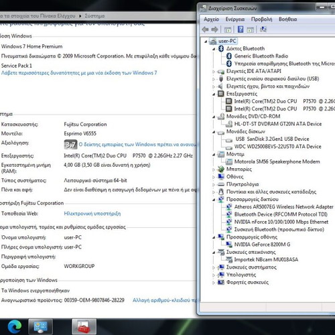
Task: Click the link for more features with new Windows 7 edition
Action: pyautogui.click(x=79, y=73)
